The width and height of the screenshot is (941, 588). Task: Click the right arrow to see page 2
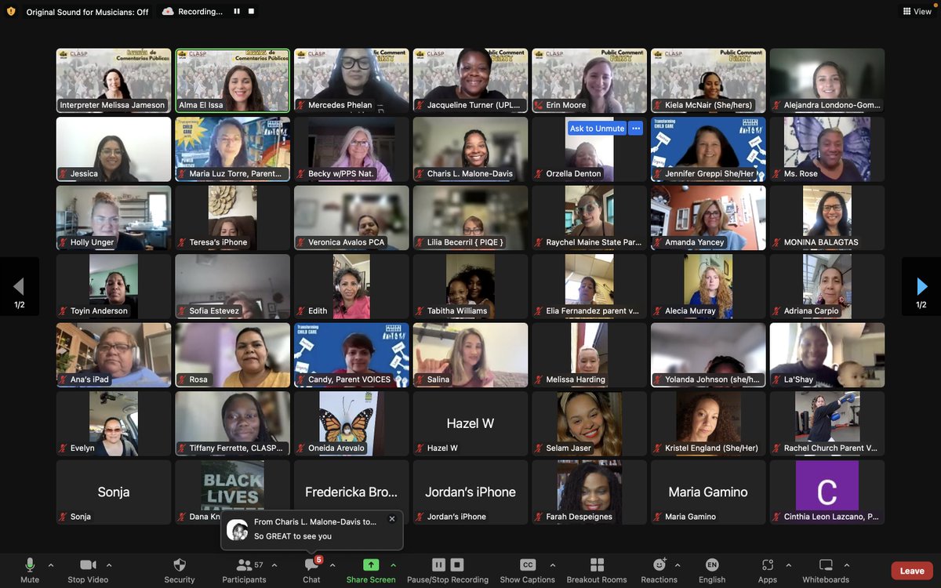(921, 285)
